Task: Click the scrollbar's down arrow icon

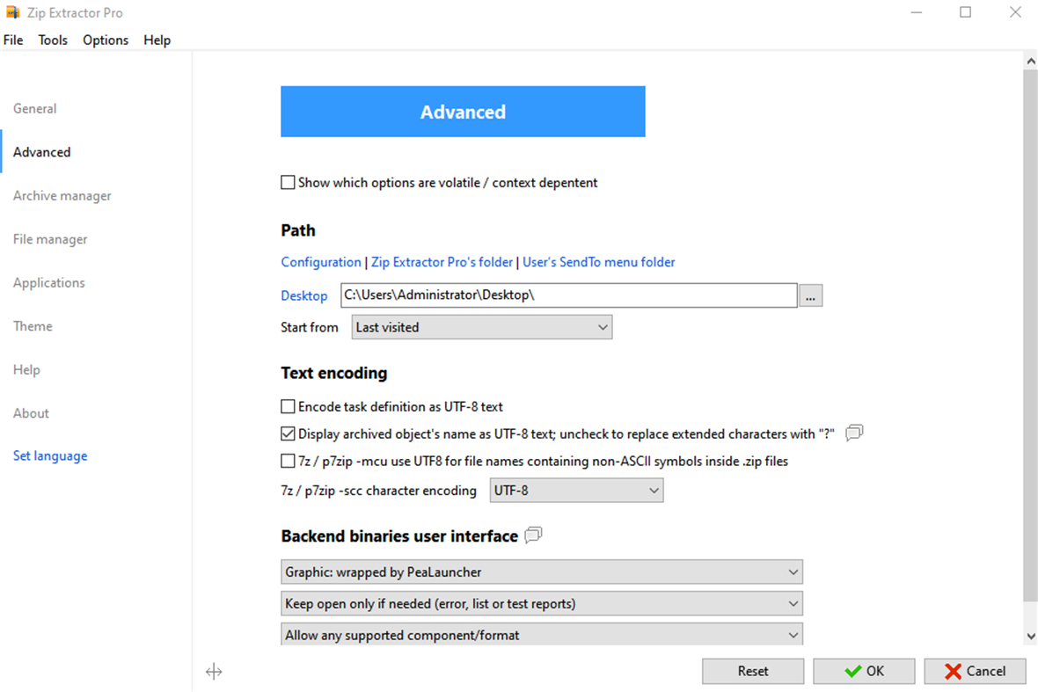Action: [x=1030, y=636]
